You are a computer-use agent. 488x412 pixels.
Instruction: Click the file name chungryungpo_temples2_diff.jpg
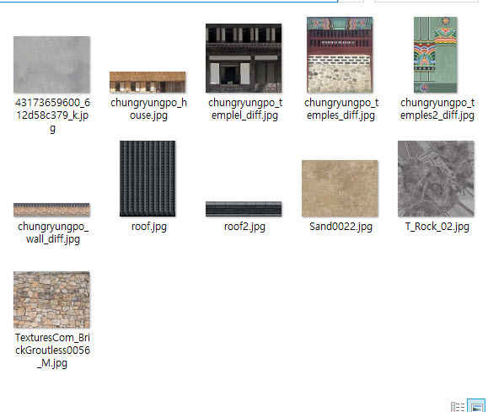click(437, 109)
